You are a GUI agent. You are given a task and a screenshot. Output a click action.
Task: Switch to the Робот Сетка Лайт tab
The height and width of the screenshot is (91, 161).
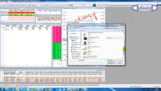coord(83,85)
